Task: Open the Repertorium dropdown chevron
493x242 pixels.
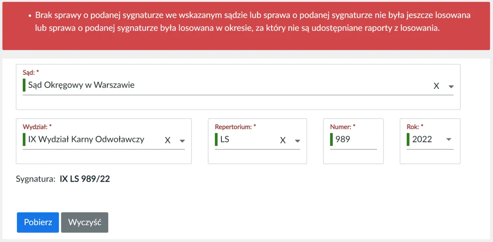Action: click(x=297, y=141)
